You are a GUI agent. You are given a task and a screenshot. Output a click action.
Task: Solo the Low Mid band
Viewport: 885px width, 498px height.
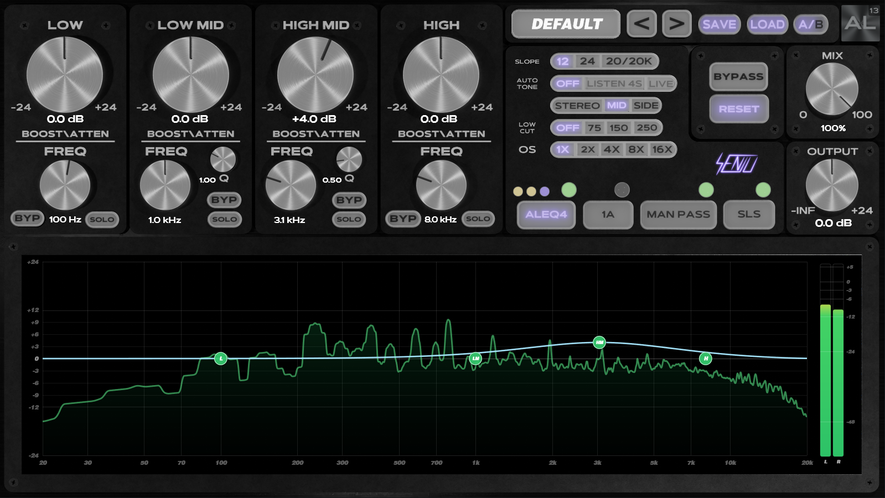point(224,220)
